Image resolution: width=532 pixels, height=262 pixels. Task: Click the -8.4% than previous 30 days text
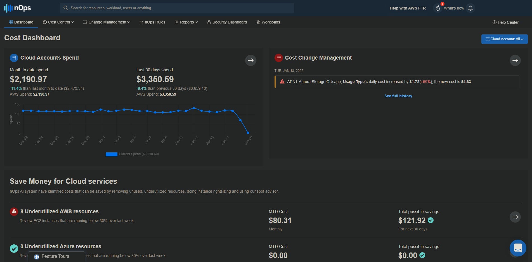(x=172, y=88)
